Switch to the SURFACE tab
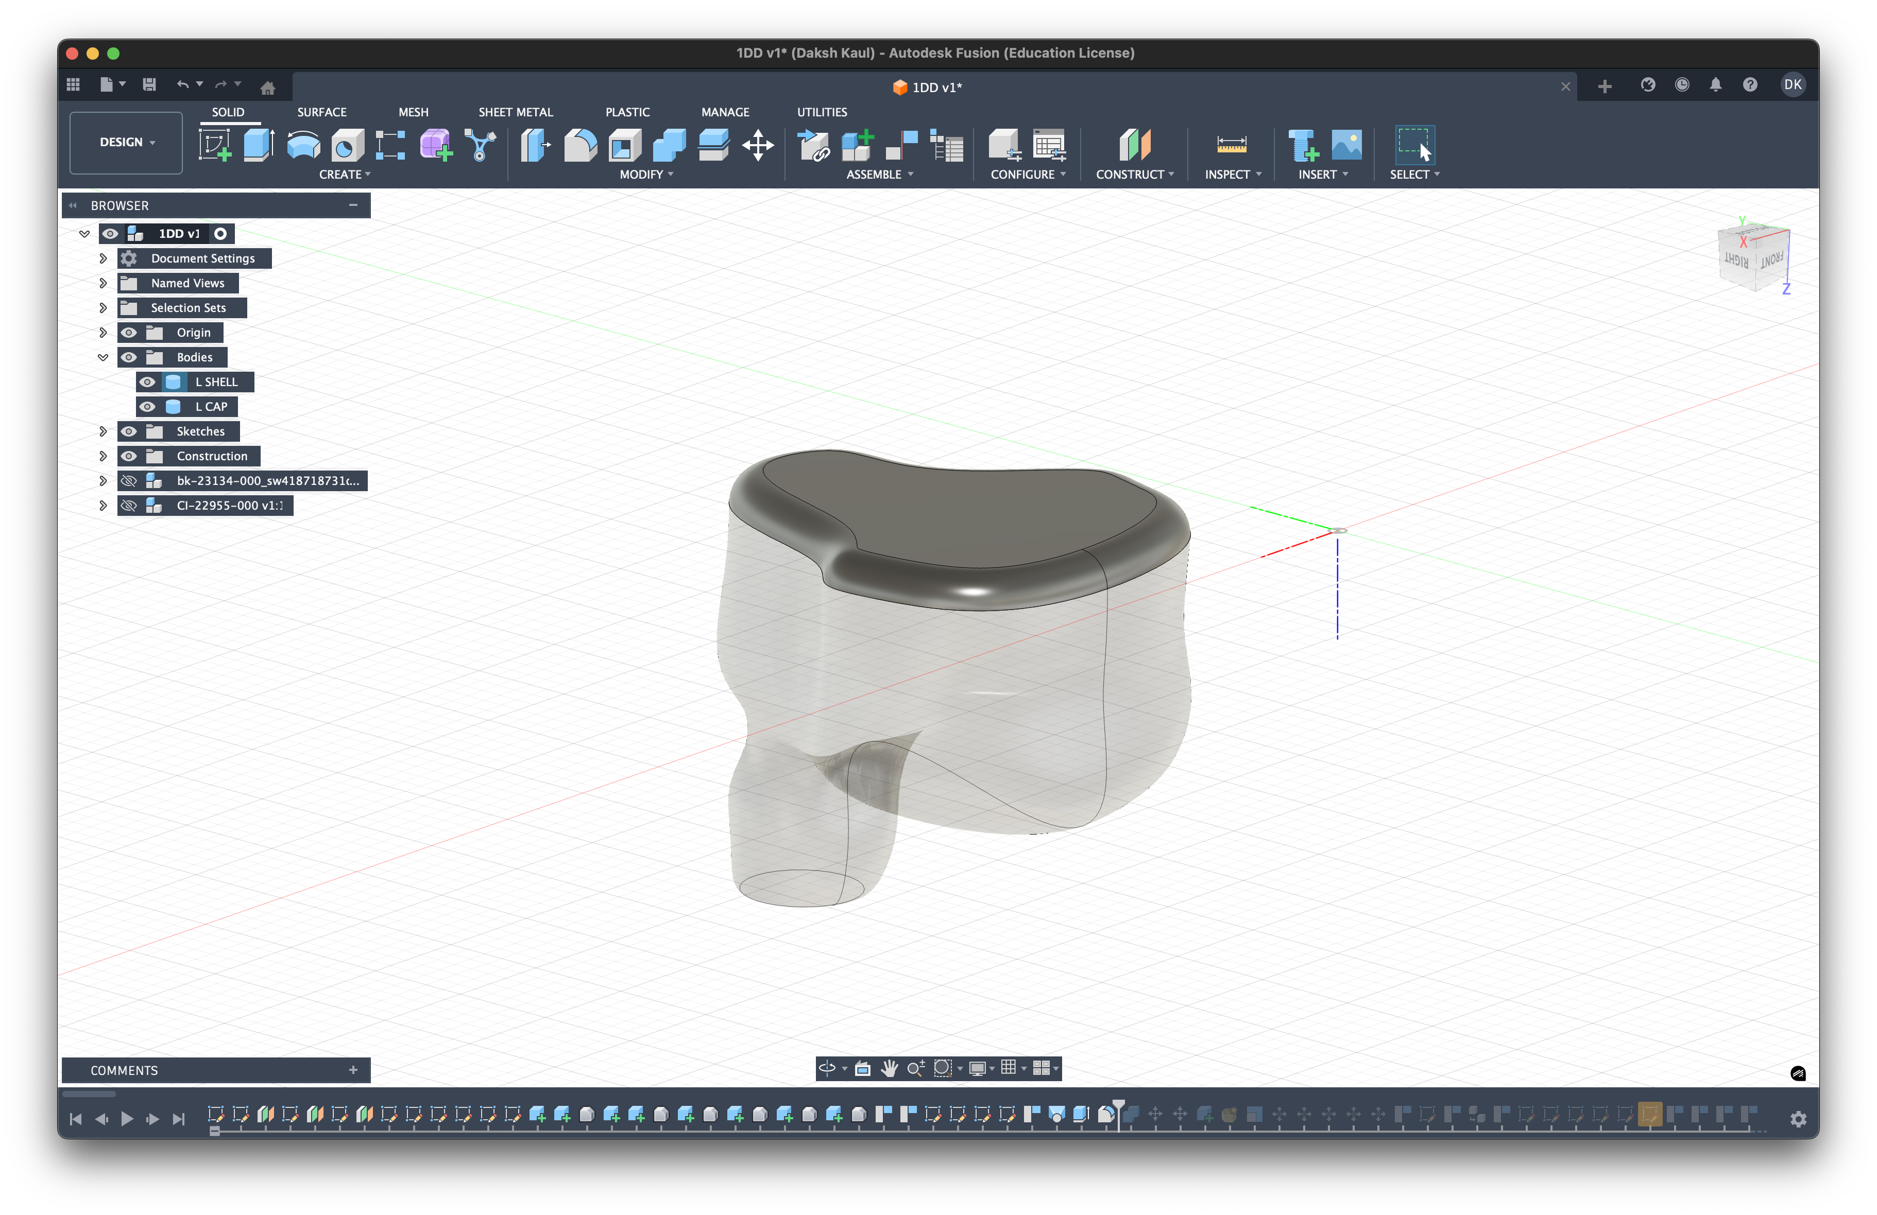 click(322, 112)
